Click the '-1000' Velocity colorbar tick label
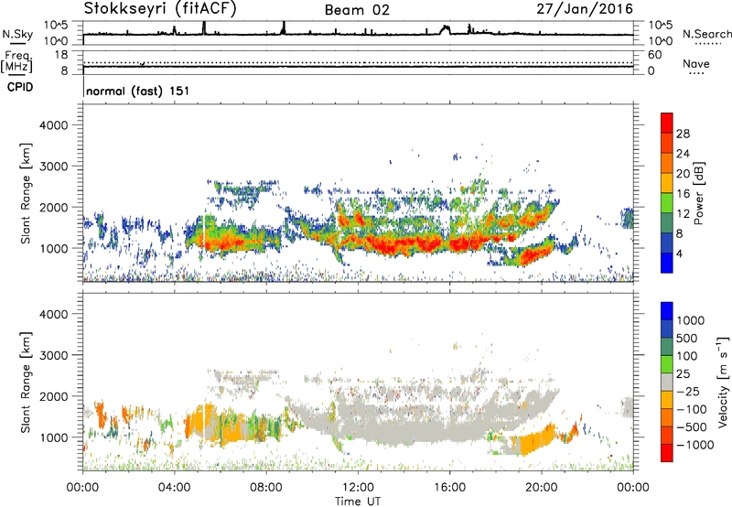Image resolution: width=732 pixels, height=507 pixels. [x=694, y=445]
